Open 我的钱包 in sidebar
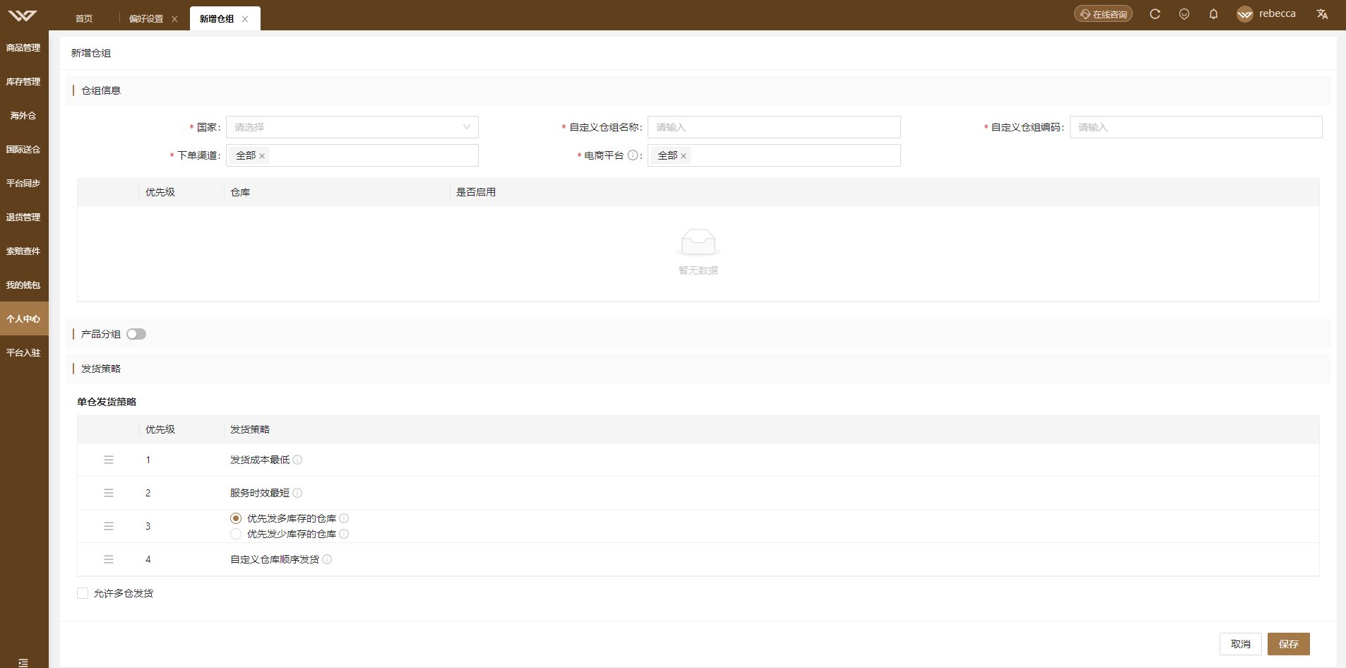 tap(23, 285)
